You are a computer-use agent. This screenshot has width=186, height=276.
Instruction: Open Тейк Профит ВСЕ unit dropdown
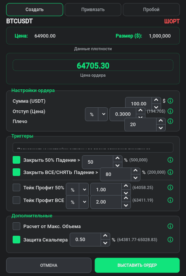pos(77,202)
